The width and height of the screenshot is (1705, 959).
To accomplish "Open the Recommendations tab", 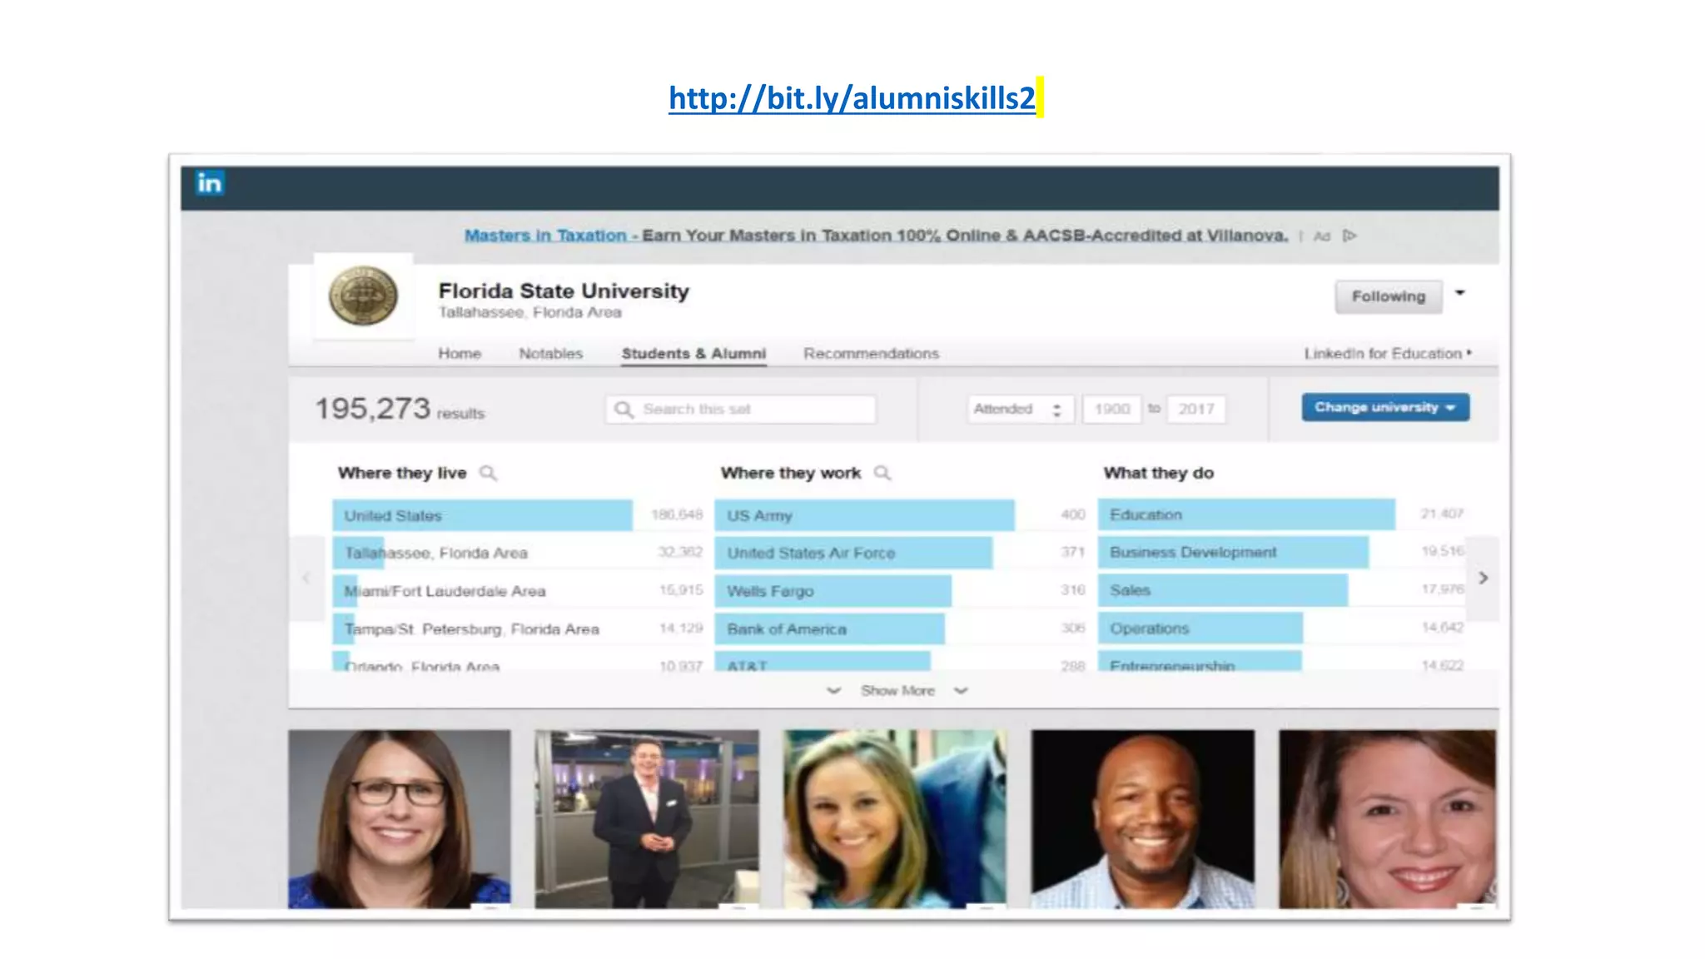I will pyautogui.click(x=871, y=353).
